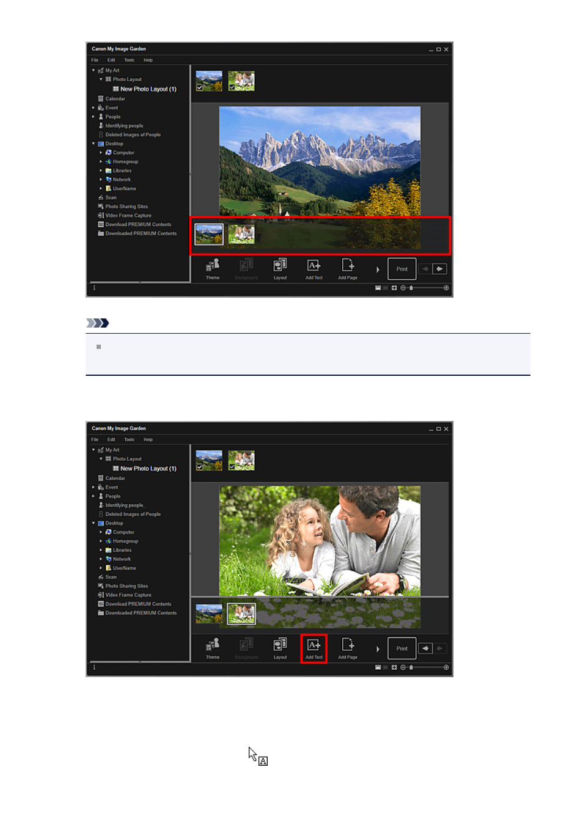Go to previous page arrow, family-preview window
583x825 pixels.
pyautogui.click(x=426, y=648)
